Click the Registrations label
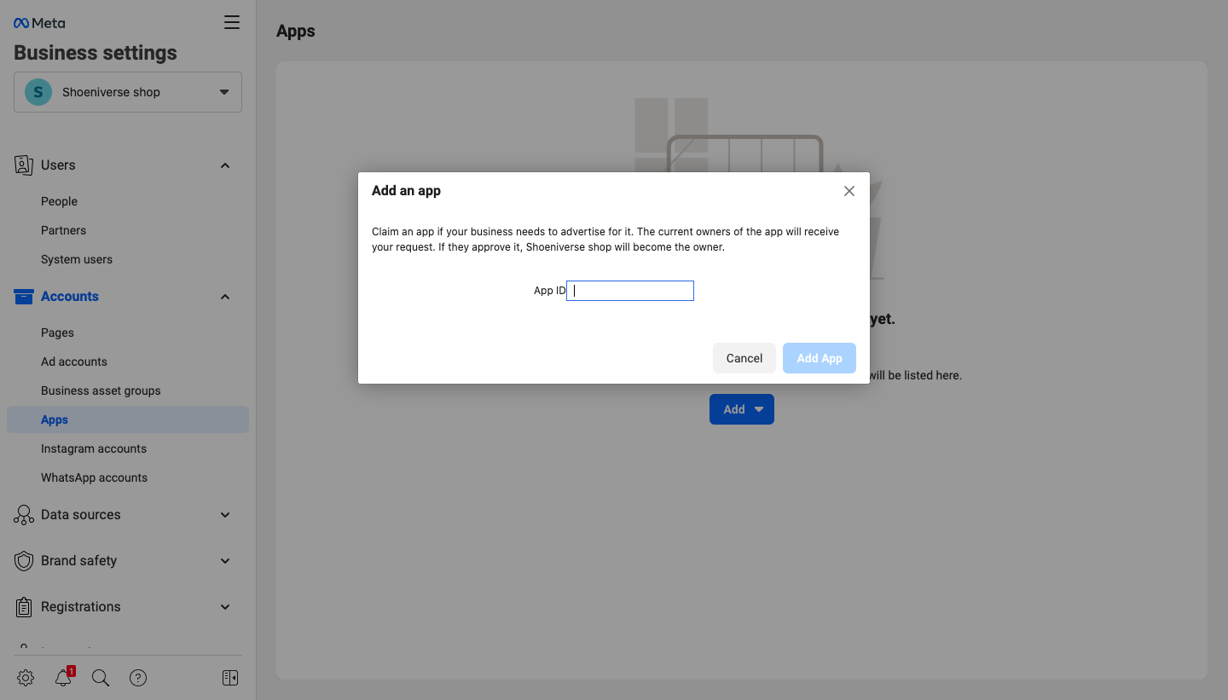1228x700 pixels. tap(81, 607)
